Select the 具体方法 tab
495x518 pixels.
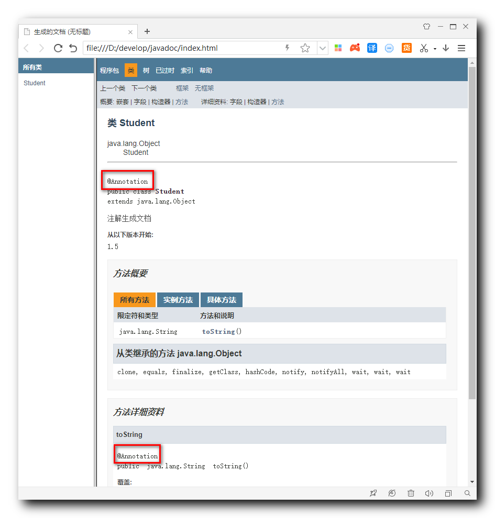(222, 300)
